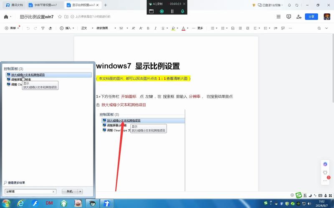Viewport: 334px width, 208px height.
Task: Open the floating assistant icon at right
Action: tap(325, 164)
